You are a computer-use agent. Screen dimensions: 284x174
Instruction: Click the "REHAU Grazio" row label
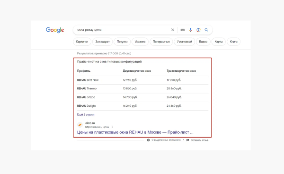[x=86, y=97]
